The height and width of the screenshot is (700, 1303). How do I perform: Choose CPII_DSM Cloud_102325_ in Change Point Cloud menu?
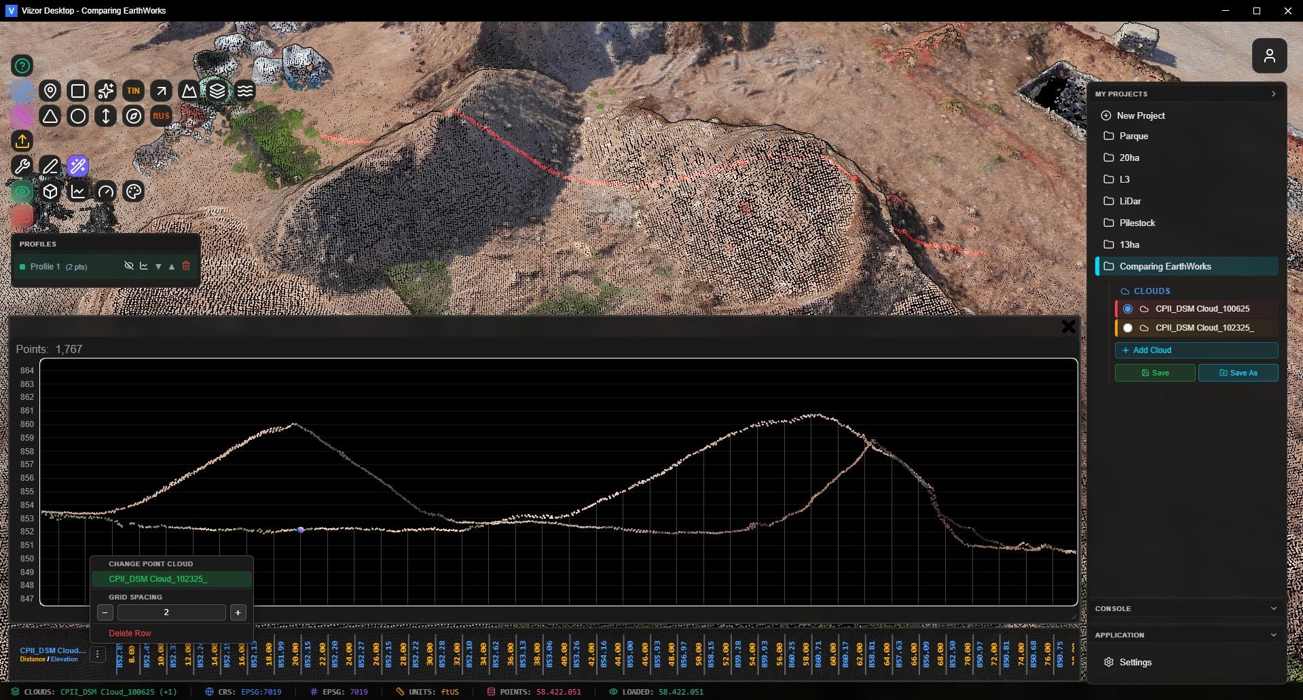point(172,579)
